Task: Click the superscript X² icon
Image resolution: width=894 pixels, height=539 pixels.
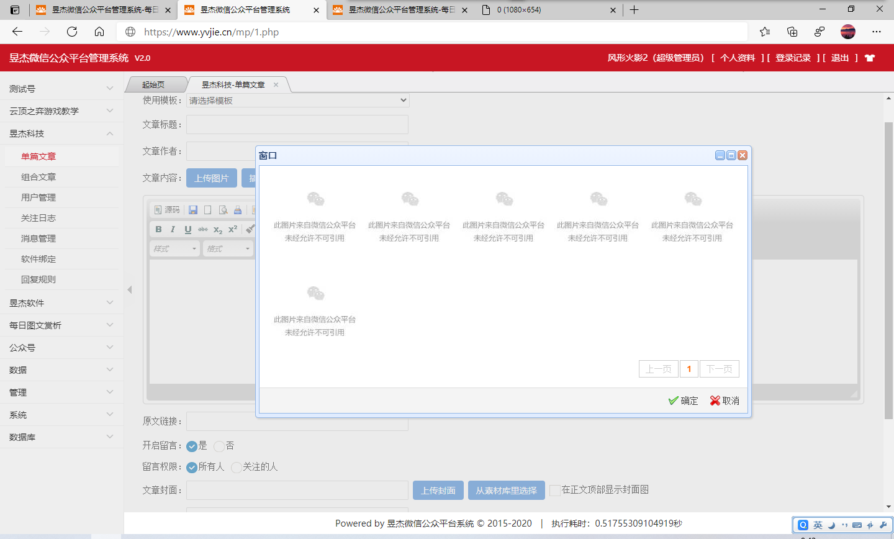Action: point(233,229)
